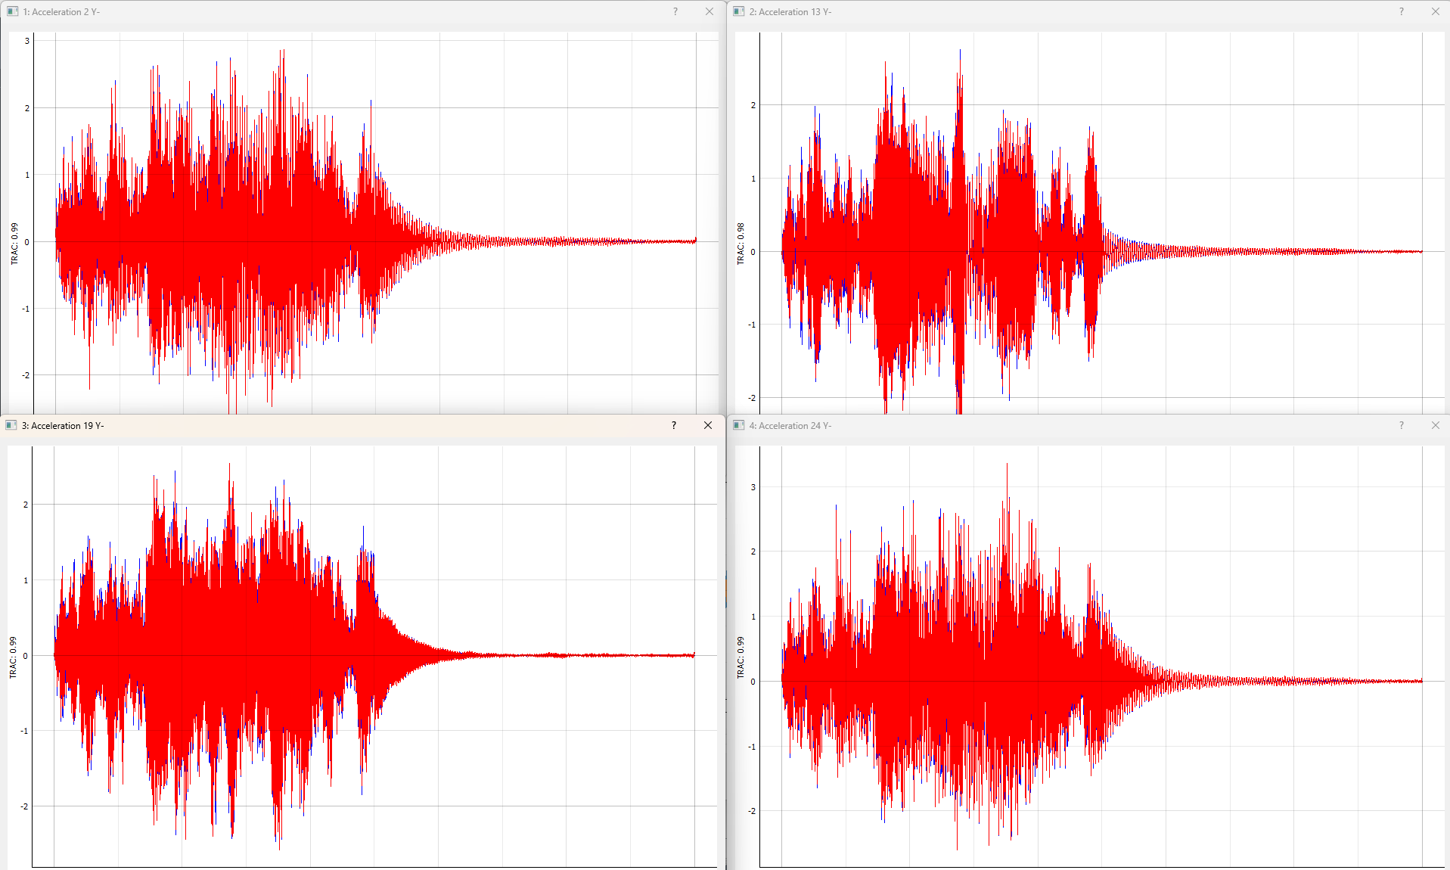Screen dimensions: 1450x870
Task: Open help for the Acceleration 2 Y- window
Action: tap(674, 11)
